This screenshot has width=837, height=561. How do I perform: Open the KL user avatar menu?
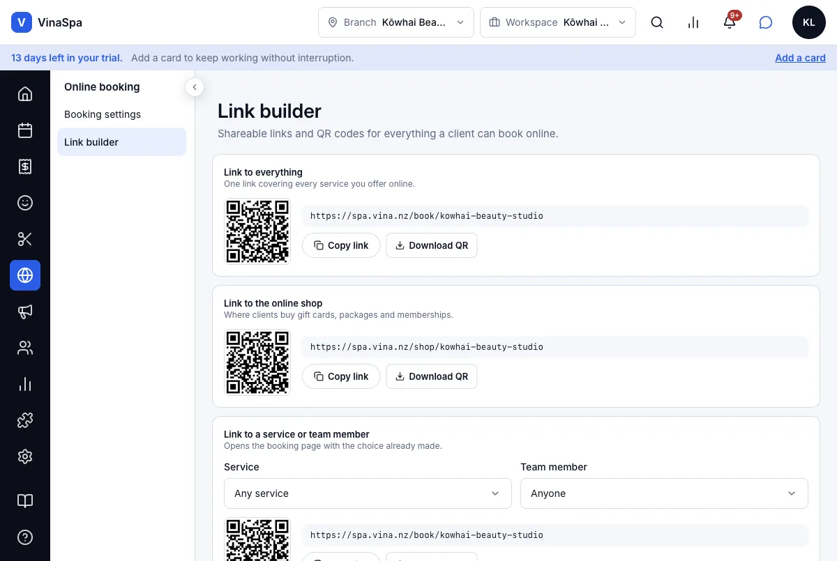click(809, 22)
